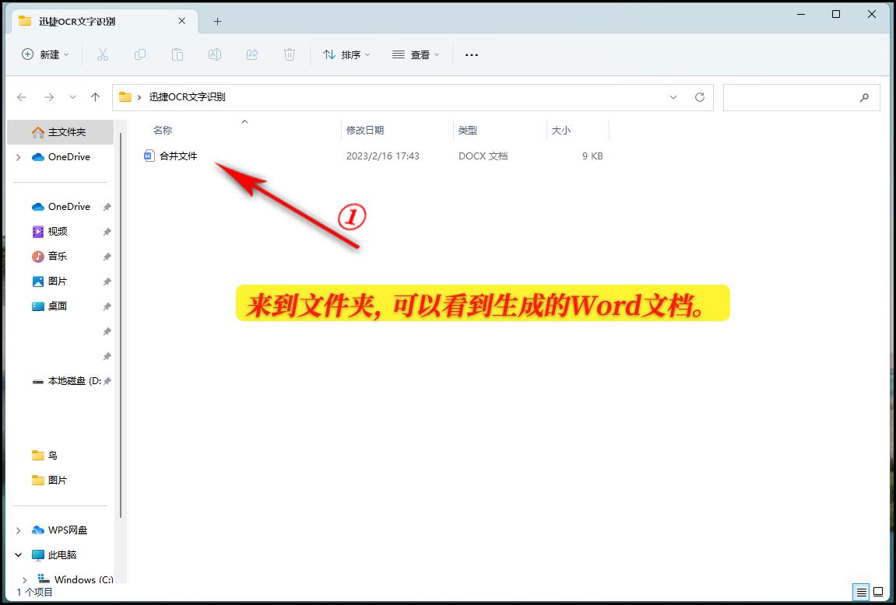Enable details view in the status bar
Viewport: 896px width, 605px height.
pos(861,592)
